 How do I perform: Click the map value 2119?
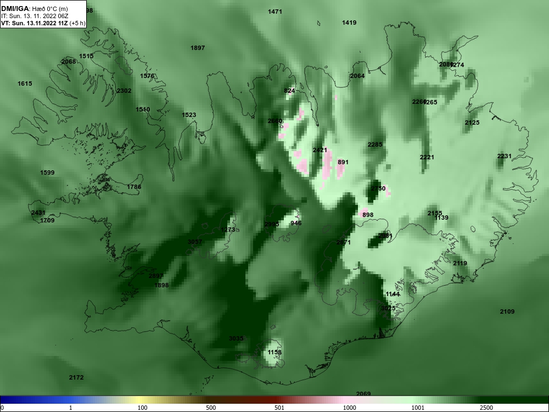click(x=460, y=264)
